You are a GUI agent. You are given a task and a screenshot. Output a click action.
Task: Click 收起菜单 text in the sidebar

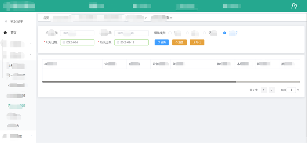[x=17, y=21]
